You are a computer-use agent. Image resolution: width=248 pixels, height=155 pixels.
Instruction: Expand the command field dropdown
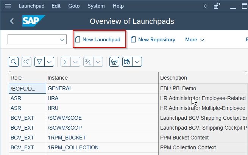(x=62, y=39)
